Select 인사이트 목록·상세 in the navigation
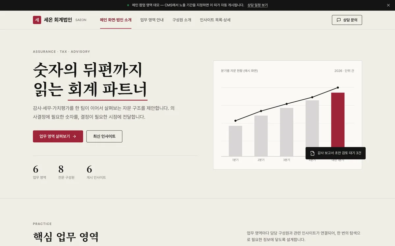This screenshot has height=246, width=395. (215, 20)
